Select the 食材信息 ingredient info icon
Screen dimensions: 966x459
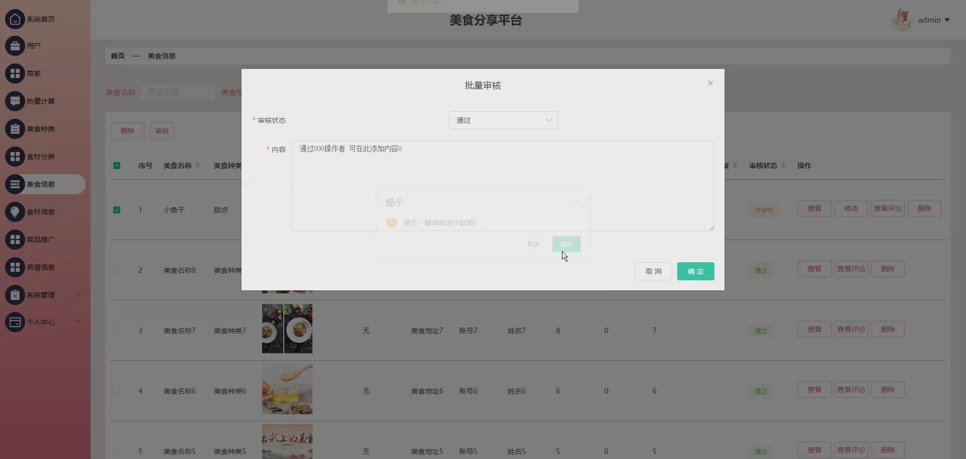[14, 211]
